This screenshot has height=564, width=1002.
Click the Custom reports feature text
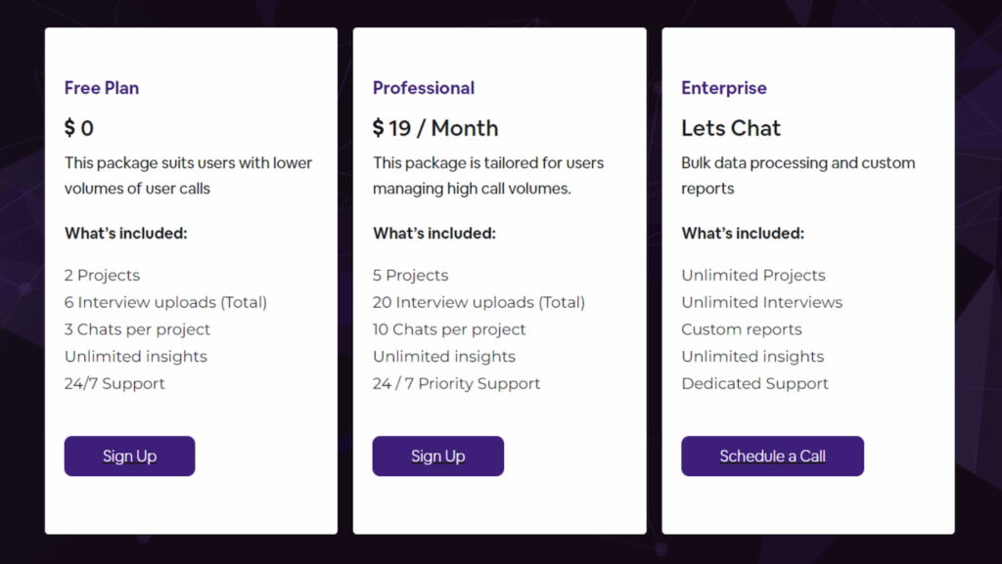742,329
